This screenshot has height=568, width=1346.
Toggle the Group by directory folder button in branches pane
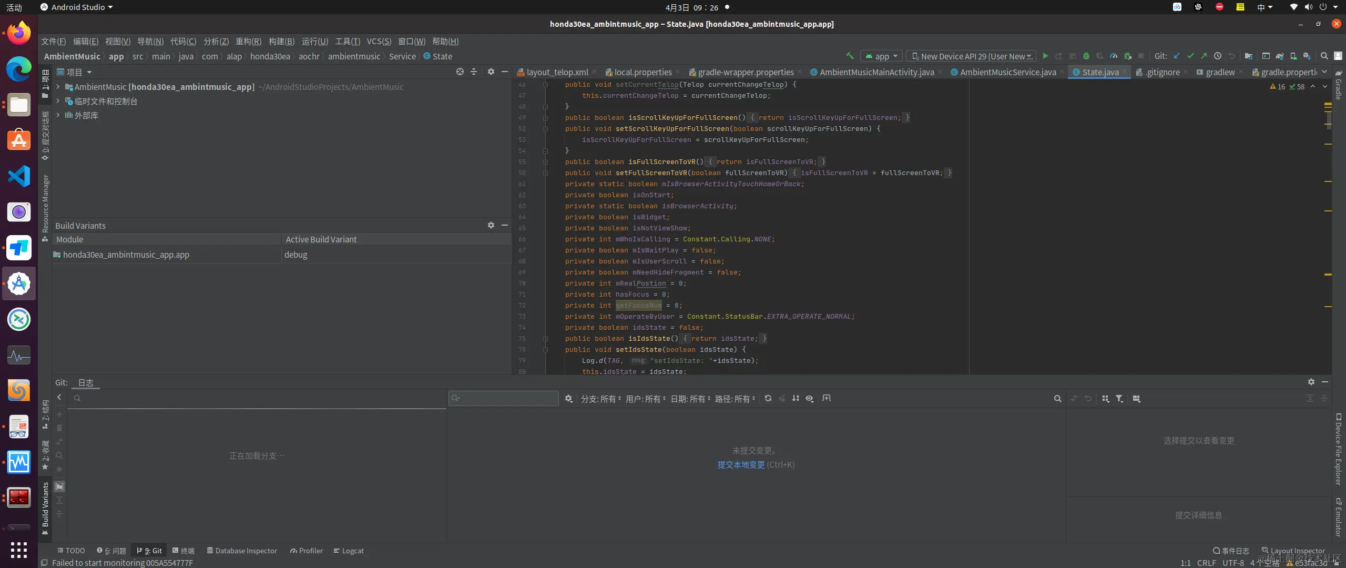point(59,486)
